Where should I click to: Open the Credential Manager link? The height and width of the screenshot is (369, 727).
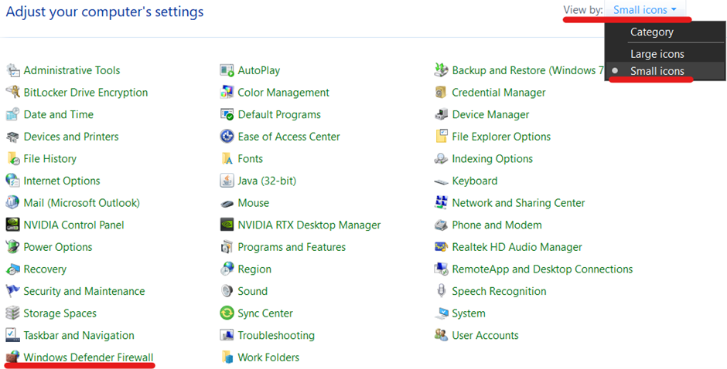coord(499,92)
